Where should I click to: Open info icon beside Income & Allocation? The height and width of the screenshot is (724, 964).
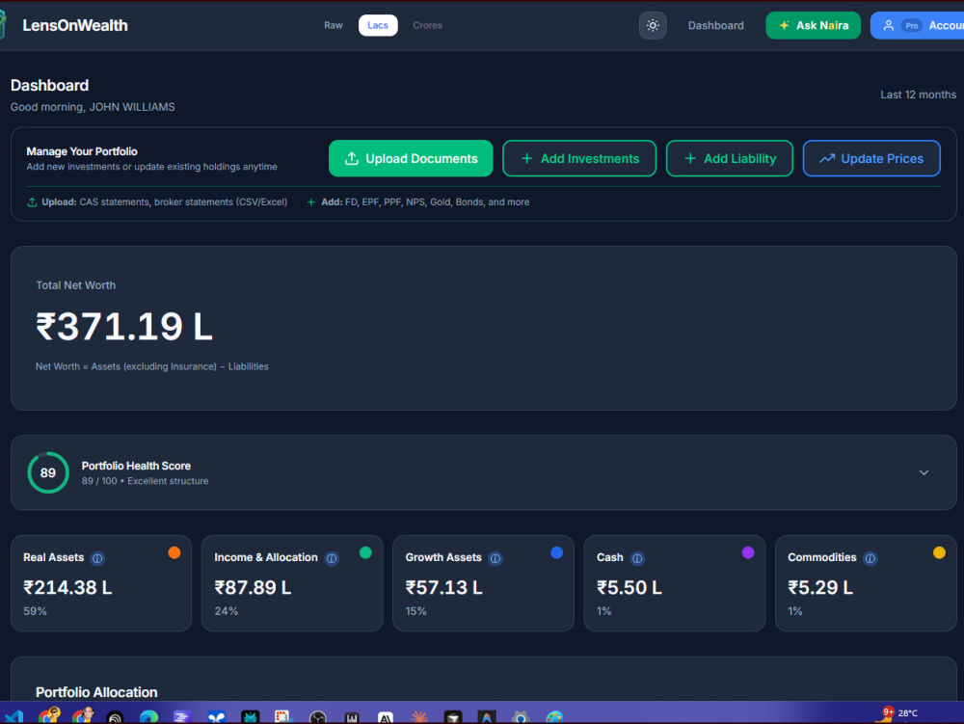pos(332,558)
